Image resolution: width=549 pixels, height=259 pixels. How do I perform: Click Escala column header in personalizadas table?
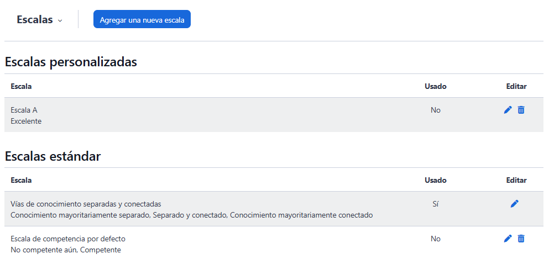[x=21, y=86]
